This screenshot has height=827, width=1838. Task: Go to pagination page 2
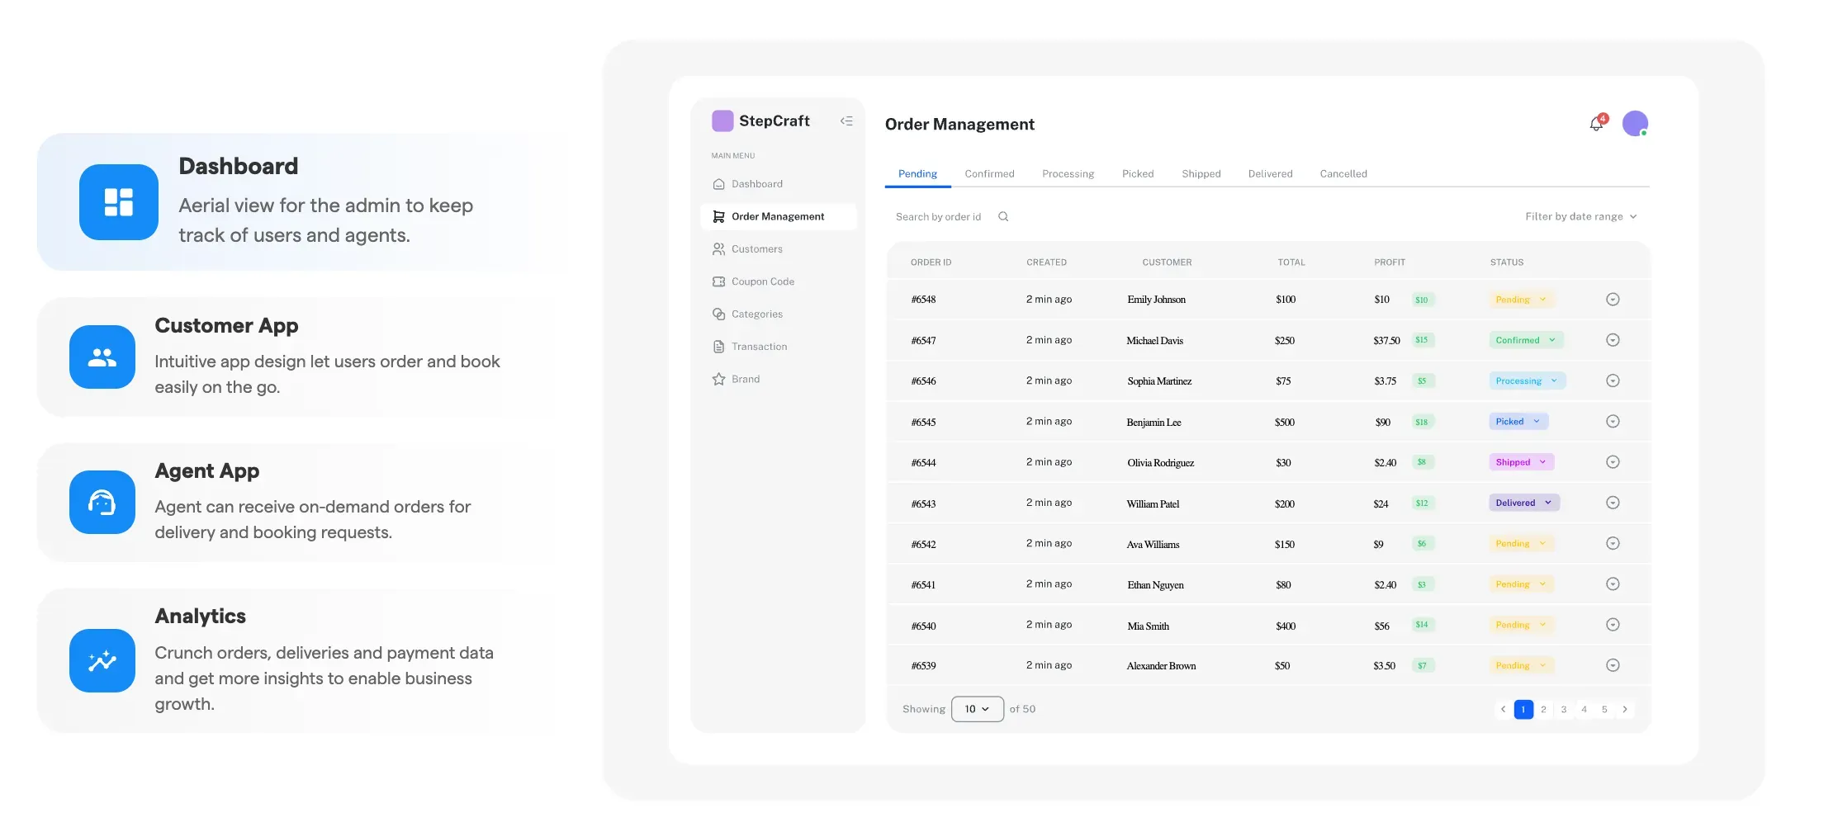[x=1543, y=709]
